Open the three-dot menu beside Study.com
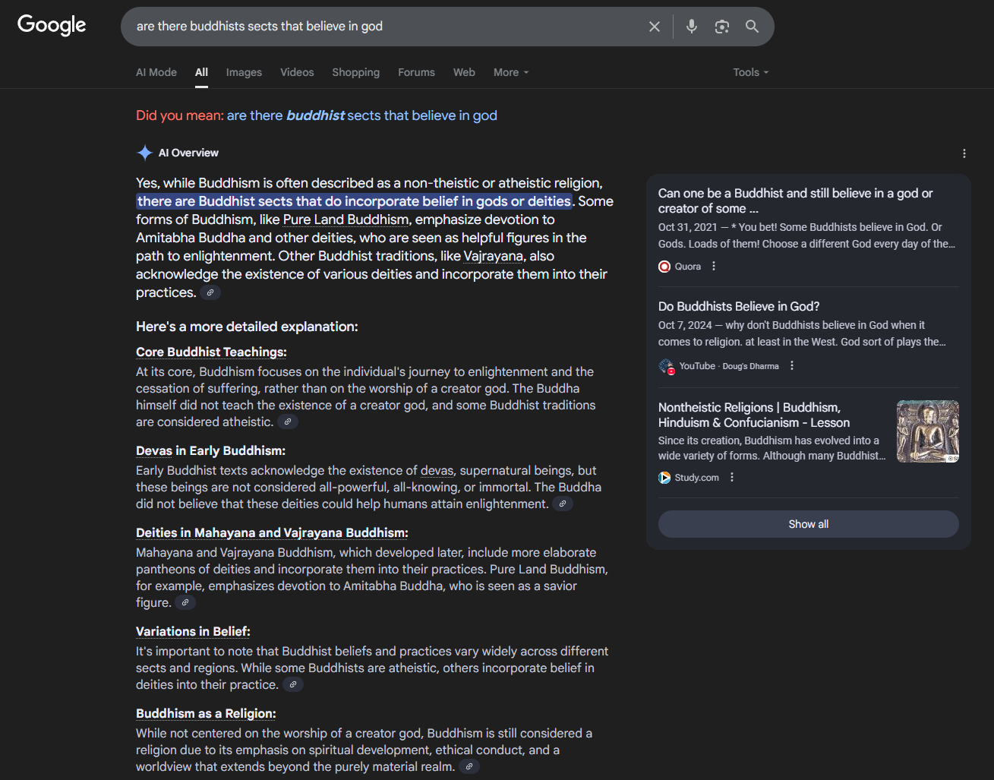Viewport: 994px width, 780px height. pos(732,478)
